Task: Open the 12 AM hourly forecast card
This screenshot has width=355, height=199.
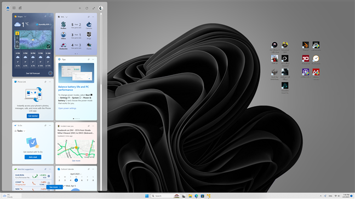Action: (48, 60)
